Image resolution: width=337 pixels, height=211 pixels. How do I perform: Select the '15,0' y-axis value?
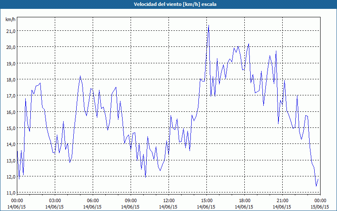[11, 128]
